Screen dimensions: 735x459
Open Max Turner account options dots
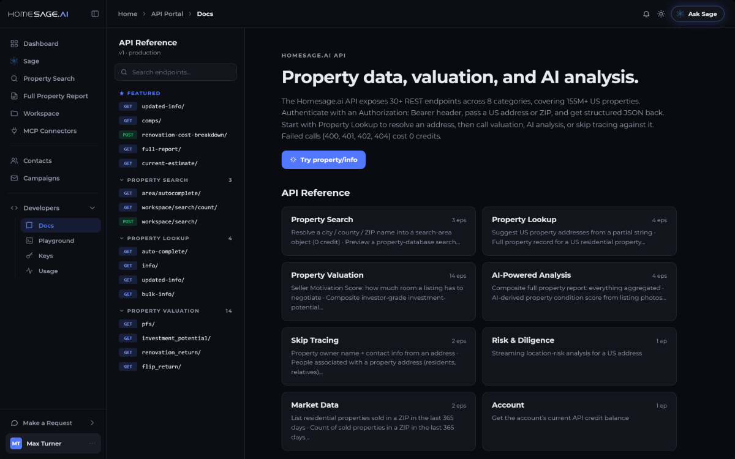92,444
